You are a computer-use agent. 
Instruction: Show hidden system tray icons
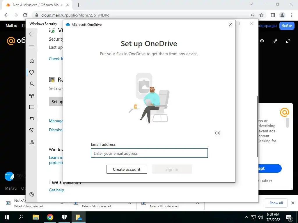(246, 217)
